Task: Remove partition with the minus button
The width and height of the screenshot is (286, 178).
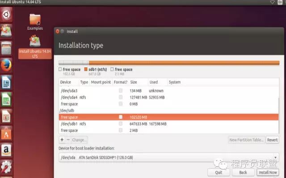Action: 68,140
